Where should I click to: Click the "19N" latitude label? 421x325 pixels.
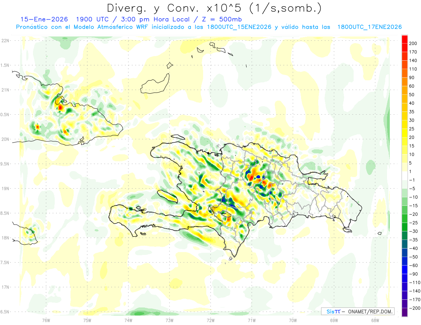(x=5, y=189)
